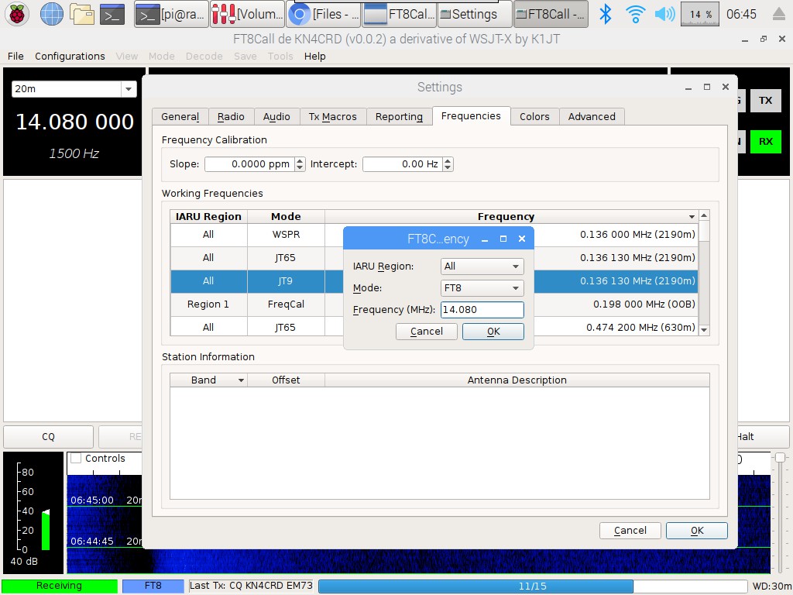The width and height of the screenshot is (793, 595).
Task: Launch the terminal icon in taskbar
Action: tap(113, 14)
